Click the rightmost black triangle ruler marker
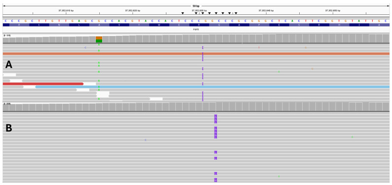The width and height of the screenshot is (392, 185). tap(236, 13)
